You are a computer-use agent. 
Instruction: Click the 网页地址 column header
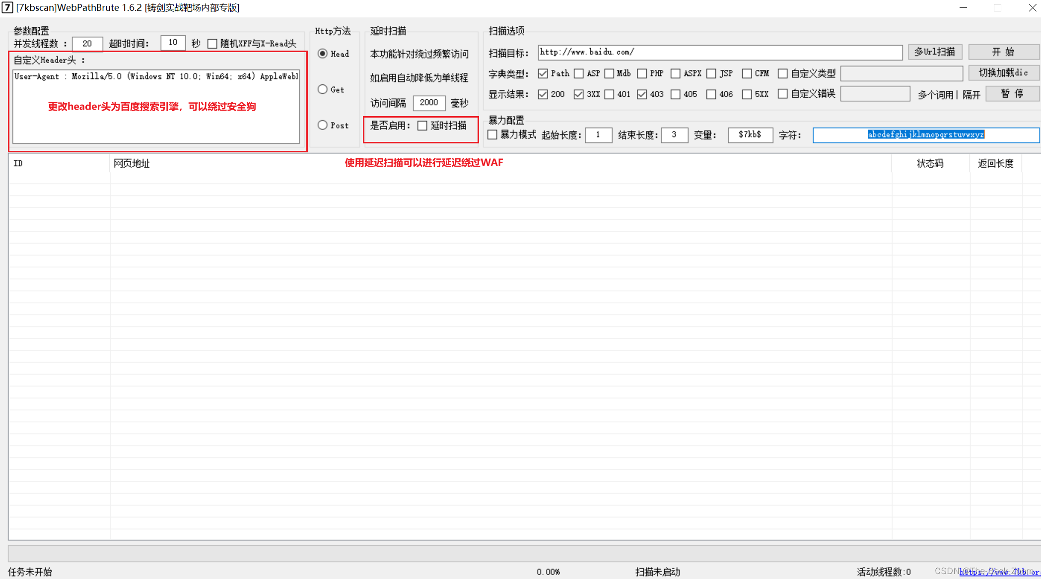(x=500, y=163)
